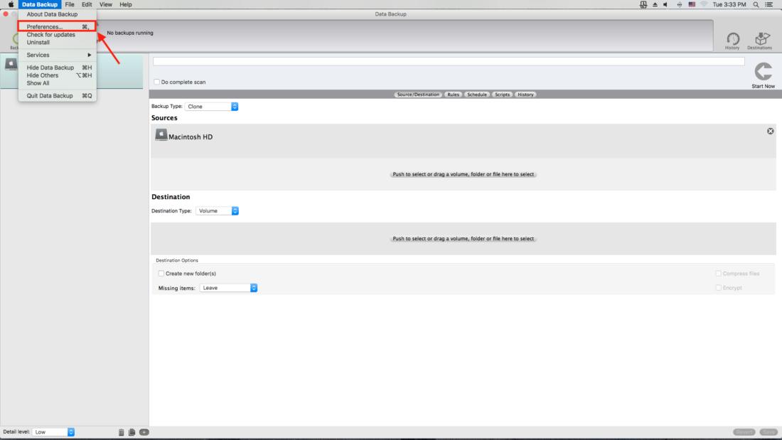Open the Backup Type dropdown
Viewport: 782px width, 440px height.
[x=211, y=107]
